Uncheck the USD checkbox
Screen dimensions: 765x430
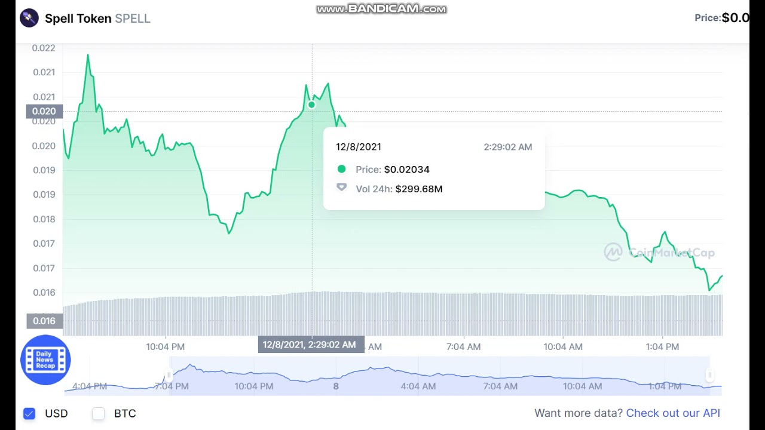pos(29,413)
